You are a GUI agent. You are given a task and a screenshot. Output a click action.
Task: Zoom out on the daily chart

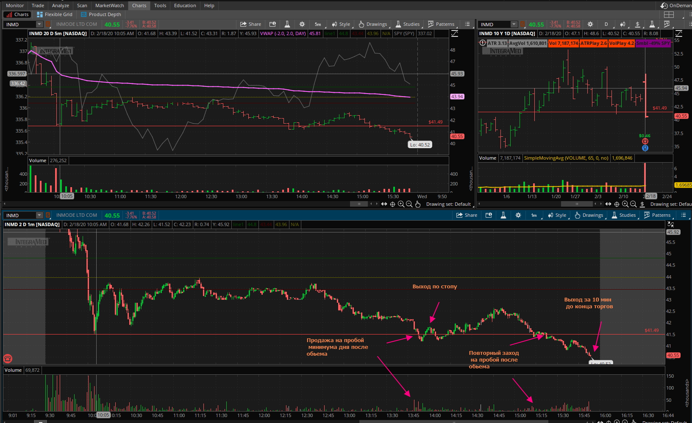coord(633,204)
